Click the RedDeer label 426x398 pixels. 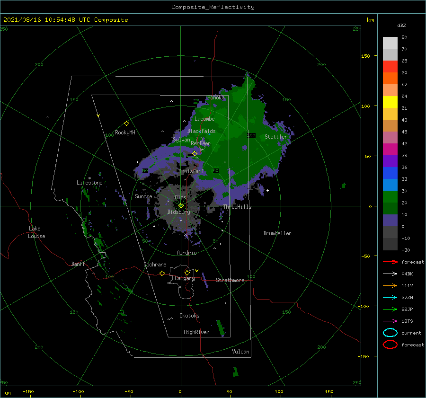[201, 143]
